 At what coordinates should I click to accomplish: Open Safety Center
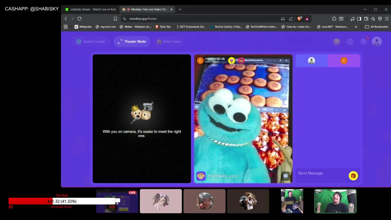(x=90, y=42)
